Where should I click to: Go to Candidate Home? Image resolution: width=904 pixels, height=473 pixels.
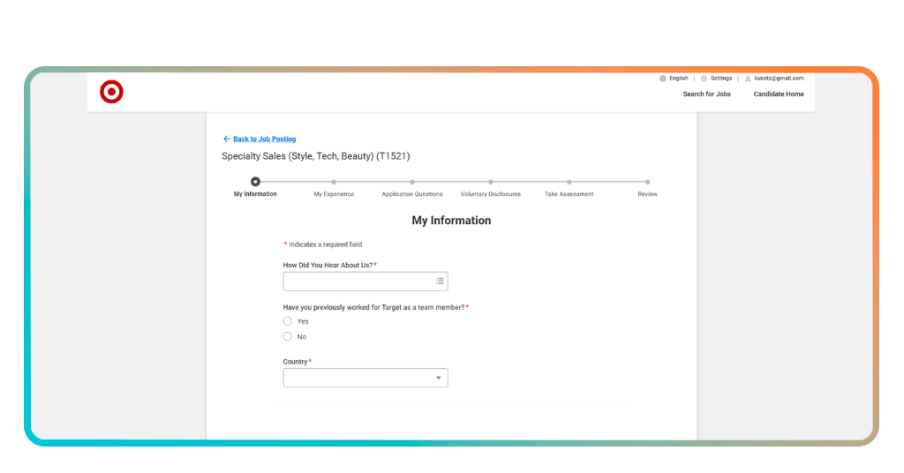(779, 94)
